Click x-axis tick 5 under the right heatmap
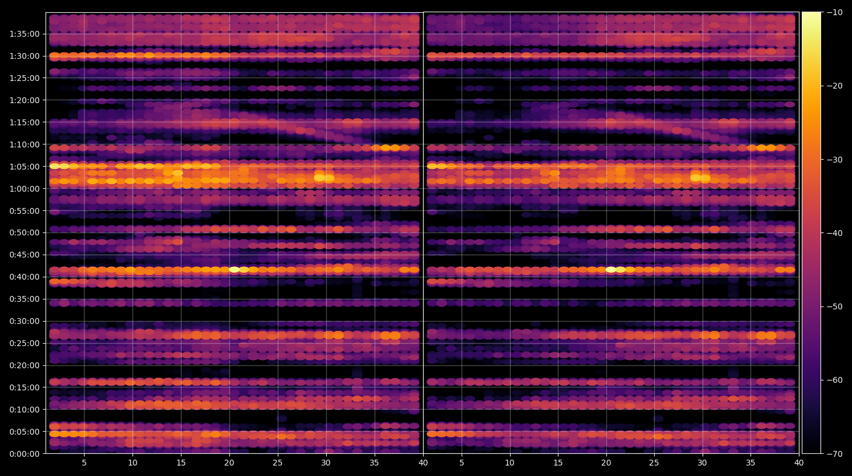This screenshot has width=852, height=476. click(462, 463)
